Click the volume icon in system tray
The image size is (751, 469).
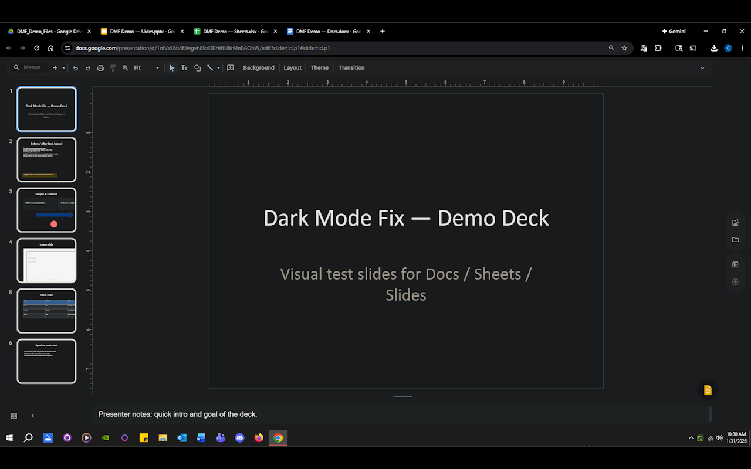(x=719, y=438)
